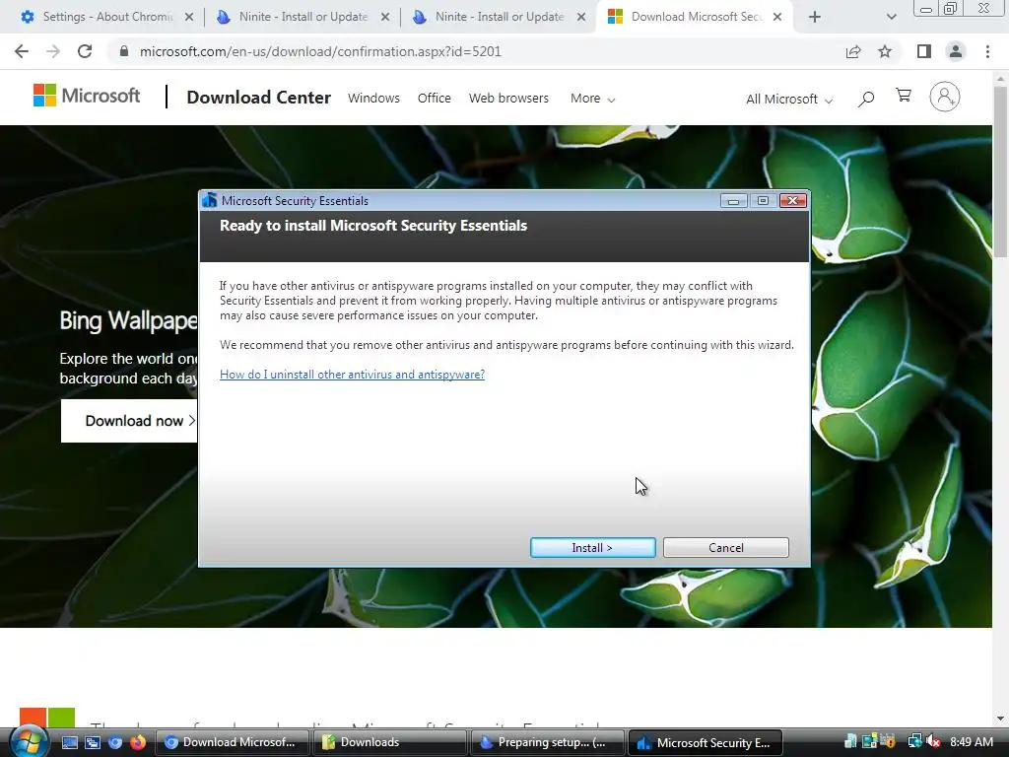This screenshot has width=1009, height=757.
Task: Open the Windows menu item
Action: click(x=373, y=98)
